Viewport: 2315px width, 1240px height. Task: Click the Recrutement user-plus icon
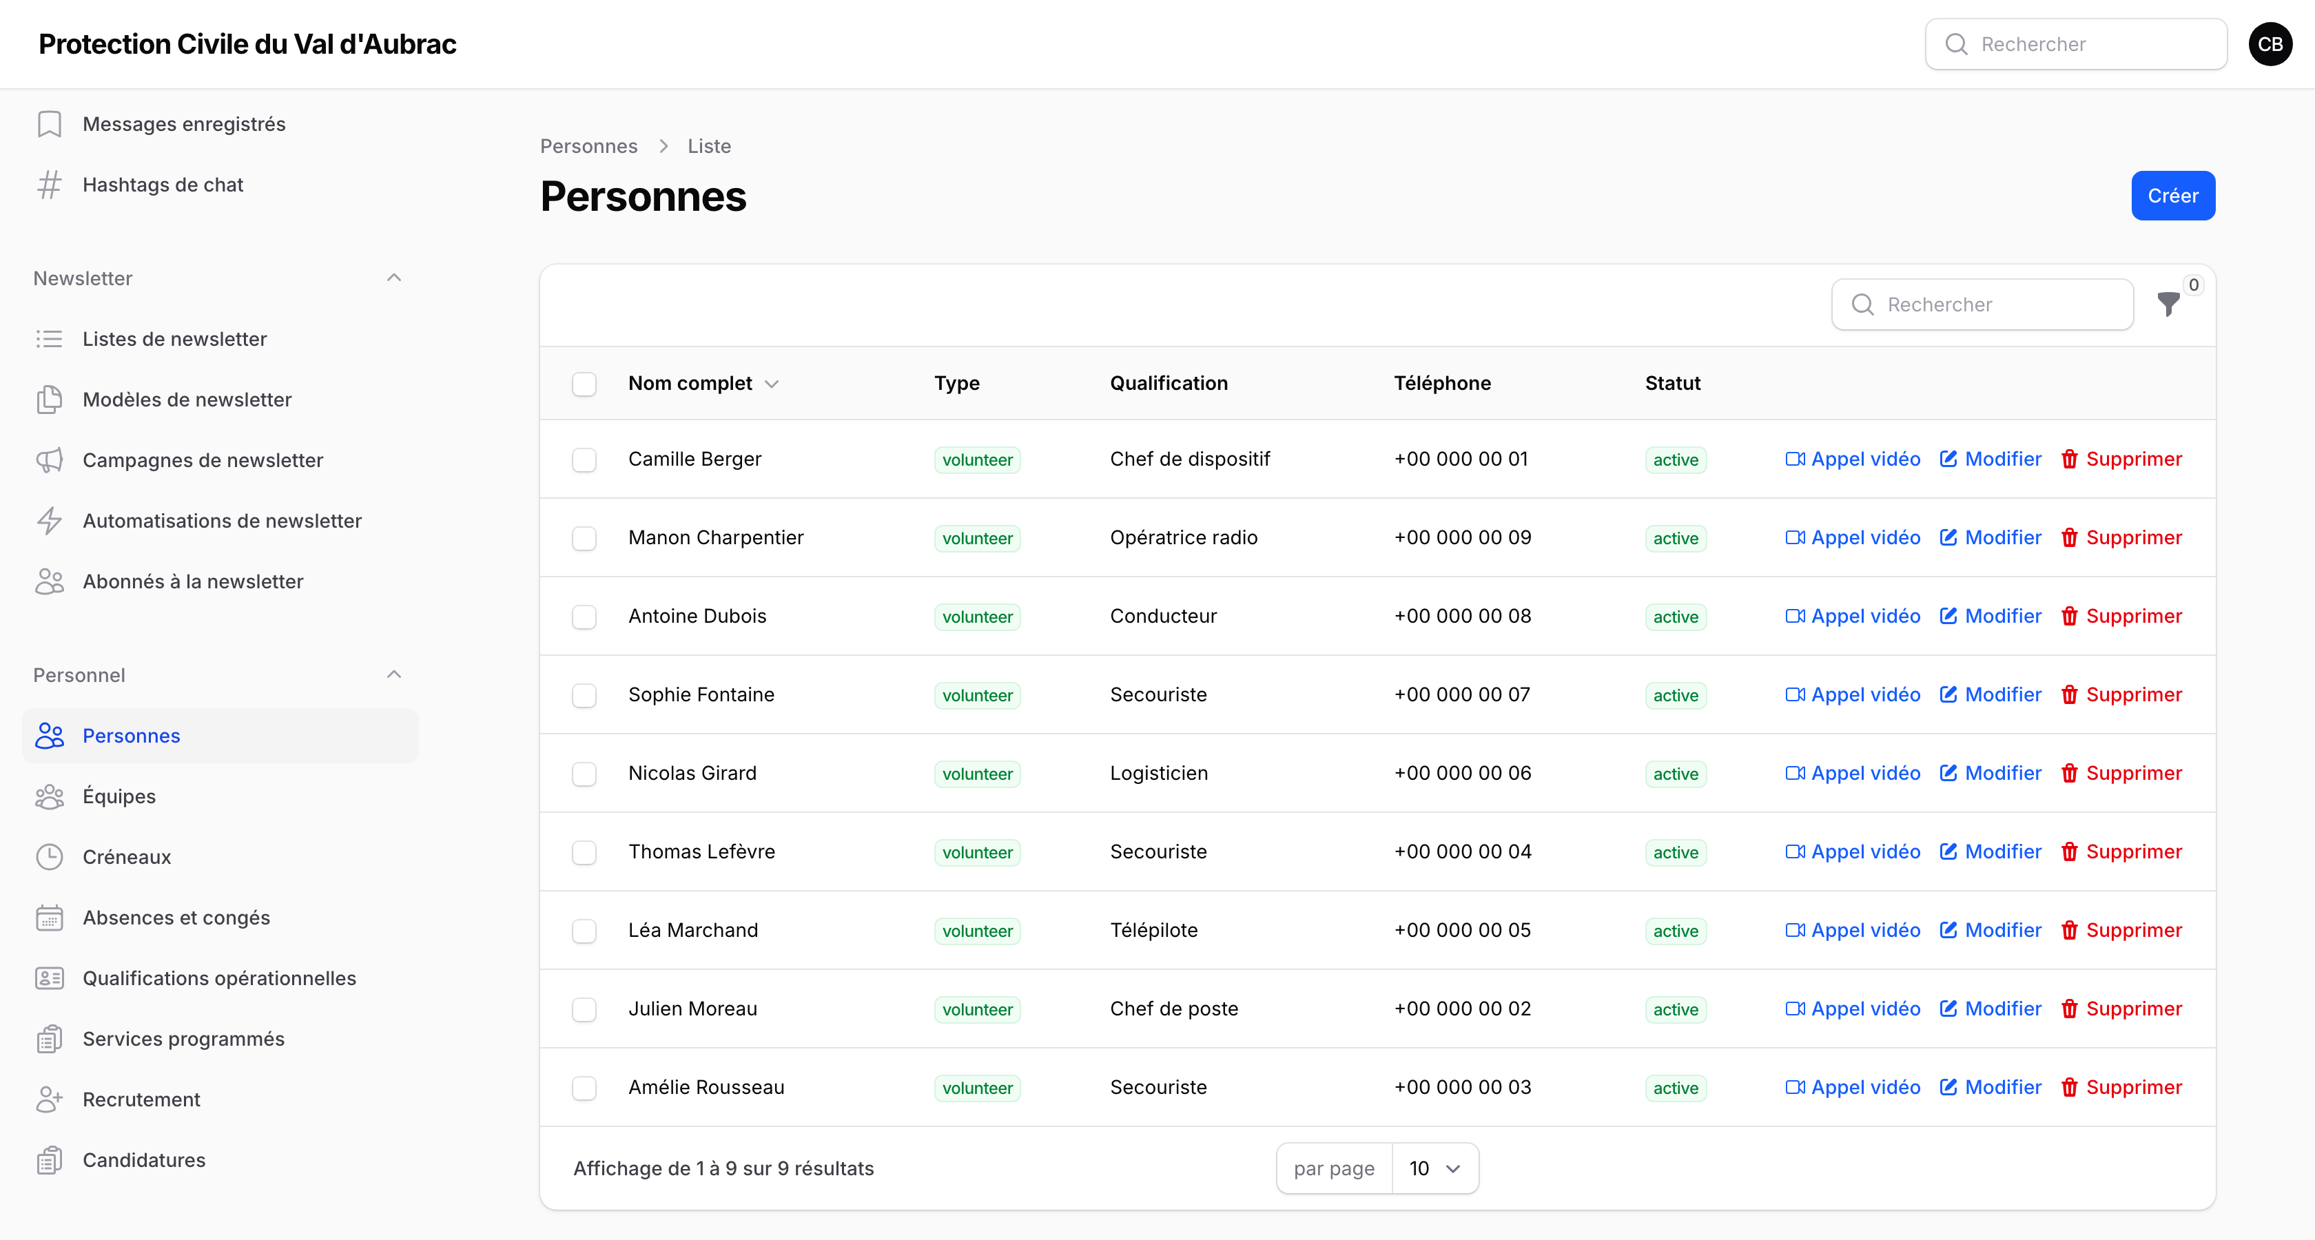click(x=50, y=1099)
